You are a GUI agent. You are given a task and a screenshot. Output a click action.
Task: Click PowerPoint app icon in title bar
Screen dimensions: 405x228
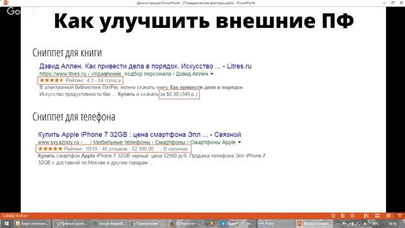6,3
